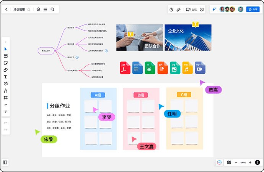Viewport: 264px width, 172px height.
Task: Open the minimap icon
Action: click(x=229, y=162)
